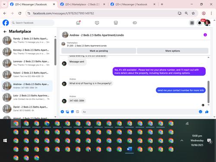Click the install app icon in address bar

[x=180, y=13]
